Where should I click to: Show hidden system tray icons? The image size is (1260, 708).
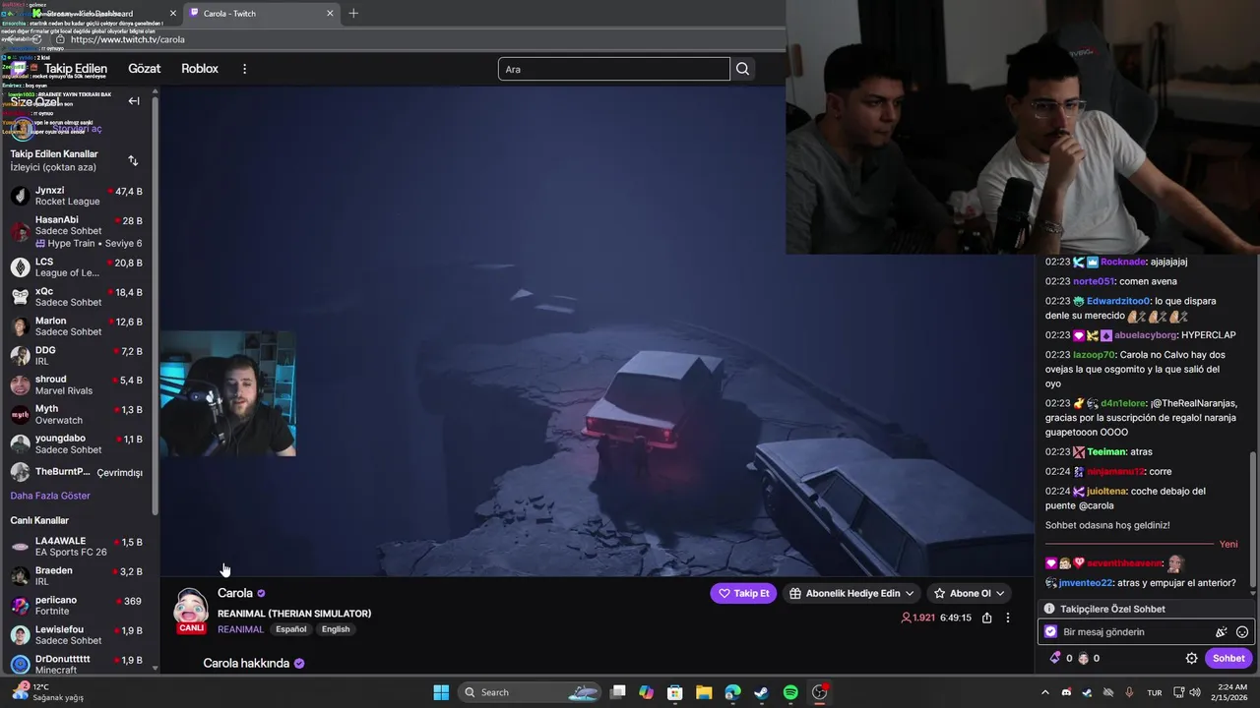[1045, 692]
